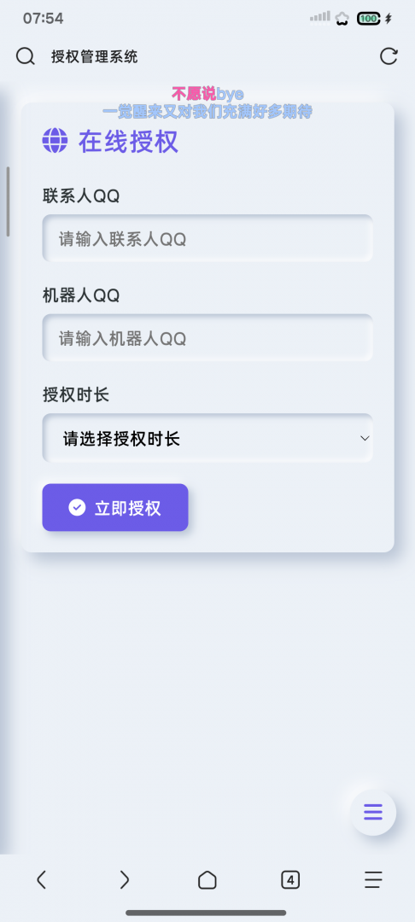
Task: Open the floating purple hamburger menu button
Action: pyautogui.click(x=372, y=812)
